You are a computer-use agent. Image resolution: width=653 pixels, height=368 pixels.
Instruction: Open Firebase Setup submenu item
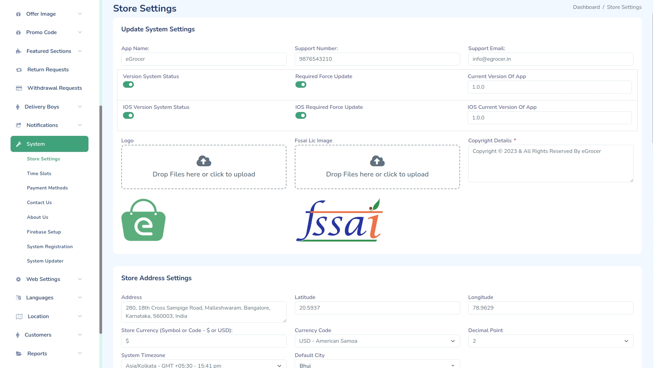(x=44, y=232)
